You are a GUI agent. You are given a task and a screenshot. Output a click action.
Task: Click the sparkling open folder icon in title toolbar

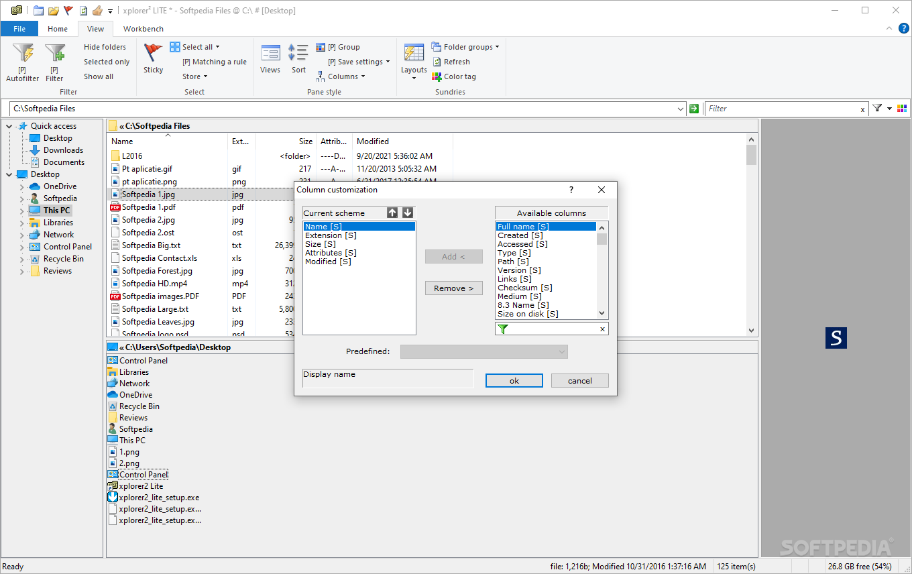(54, 11)
